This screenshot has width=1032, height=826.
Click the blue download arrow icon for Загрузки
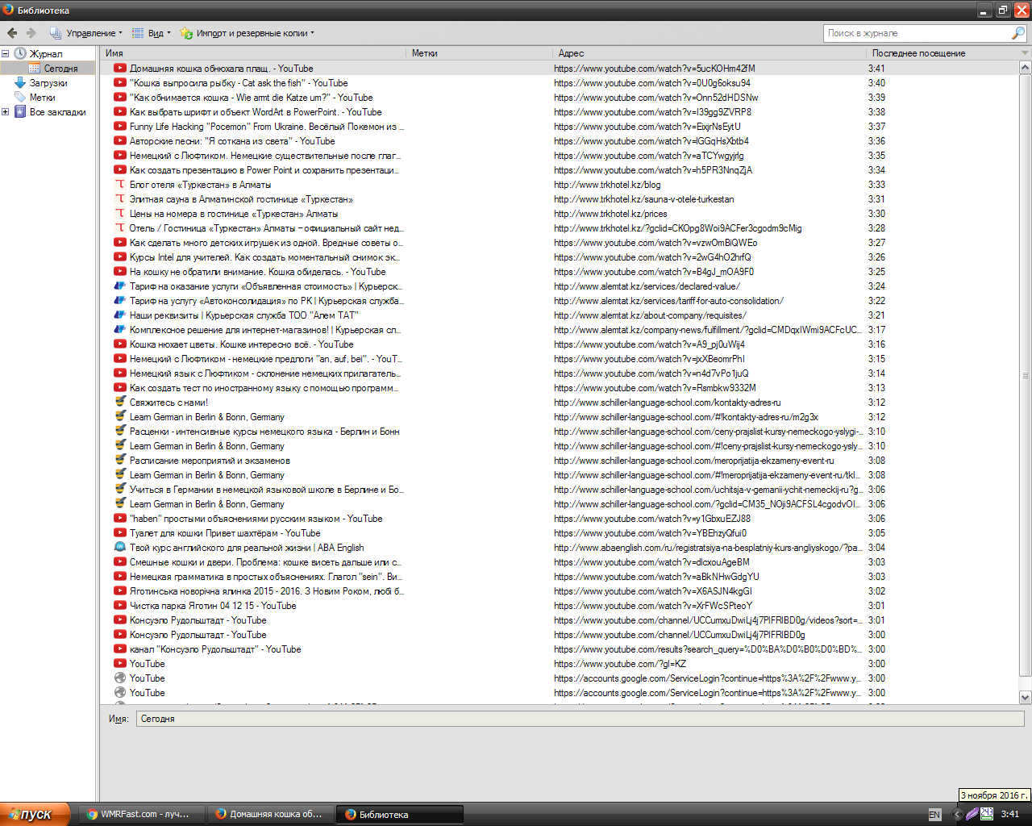click(20, 83)
